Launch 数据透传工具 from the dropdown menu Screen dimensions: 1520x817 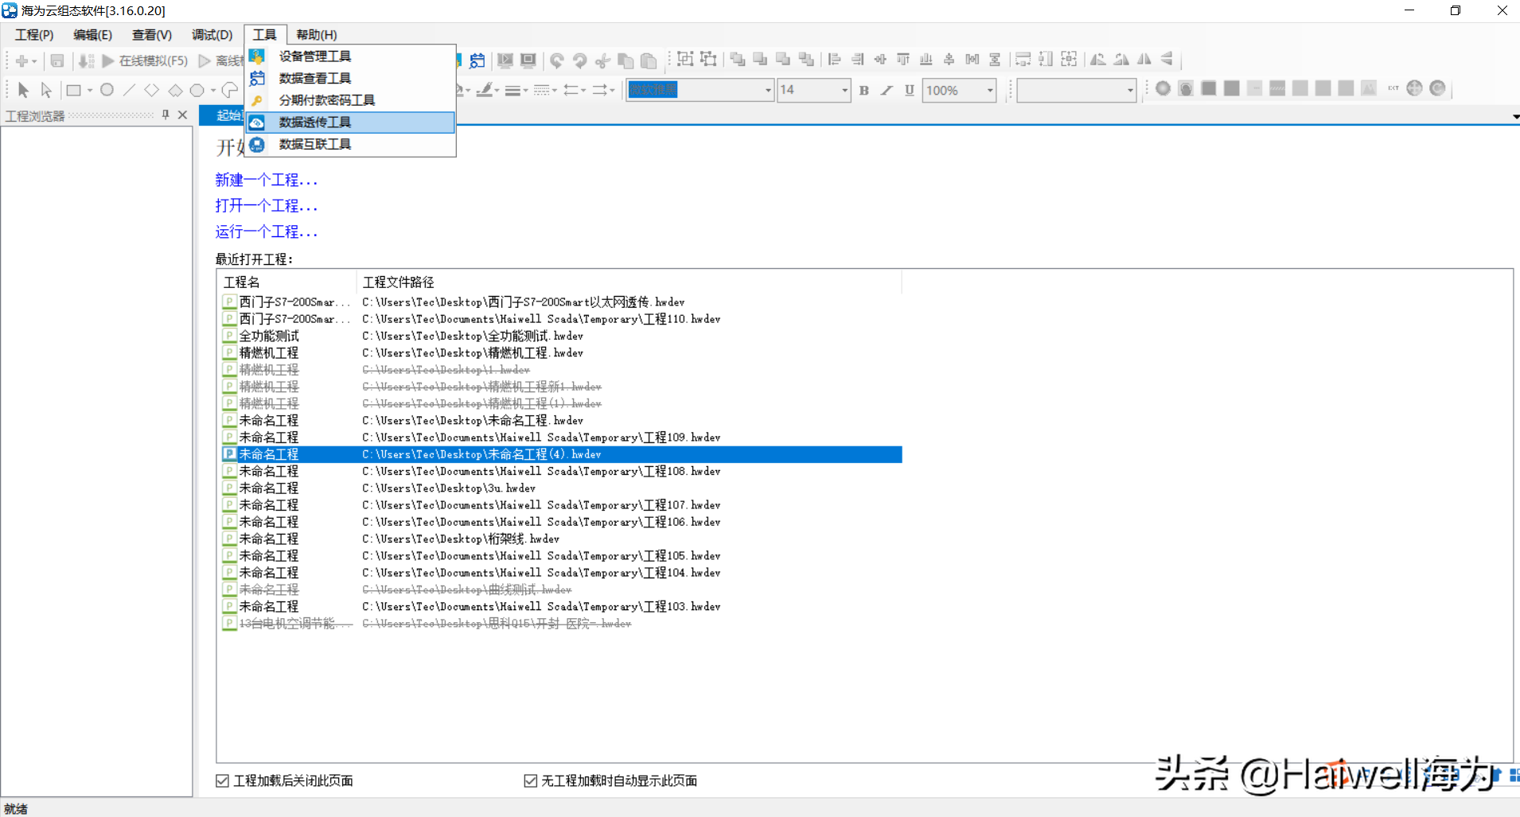pyautogui.click(x=350, y=122)
